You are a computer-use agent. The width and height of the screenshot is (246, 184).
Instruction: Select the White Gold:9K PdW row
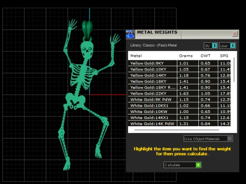(179, 100)
